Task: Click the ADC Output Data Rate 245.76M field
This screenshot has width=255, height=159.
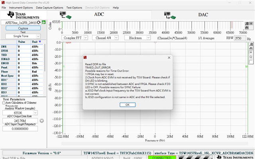Action: pos(20,121)
